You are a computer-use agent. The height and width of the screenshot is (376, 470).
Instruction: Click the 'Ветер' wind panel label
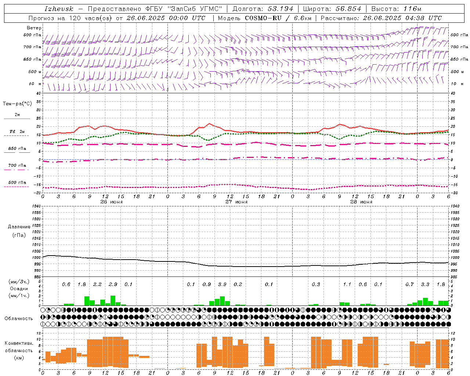[x=34, y=28]
